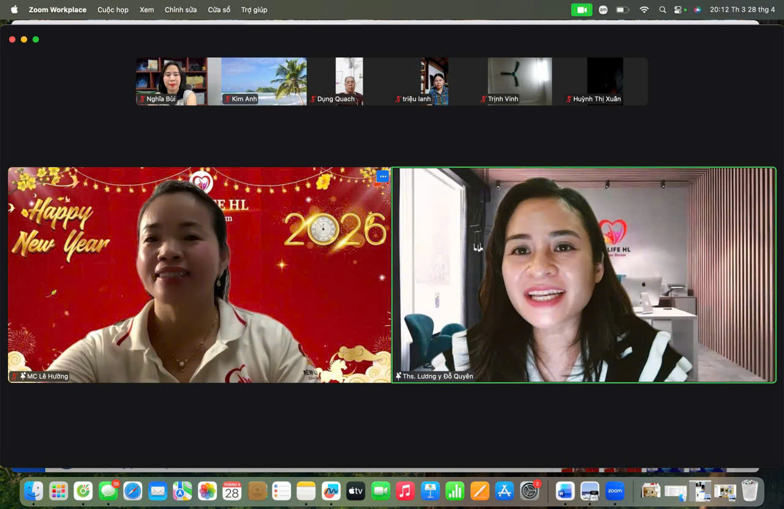
Task: Click the date and time in menu bar
Action: click(742, 10)
